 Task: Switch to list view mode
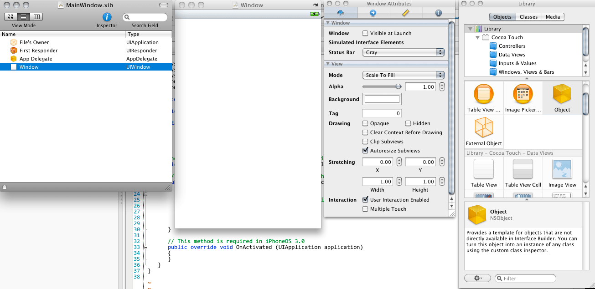click(24, 17)
